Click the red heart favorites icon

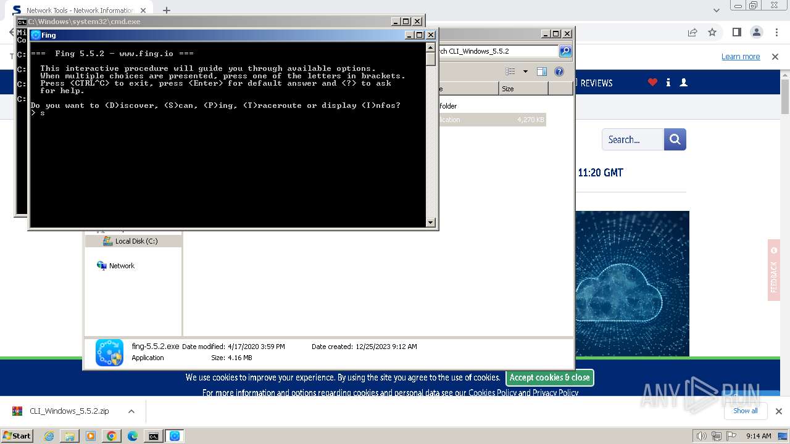[x=652, y=82]
